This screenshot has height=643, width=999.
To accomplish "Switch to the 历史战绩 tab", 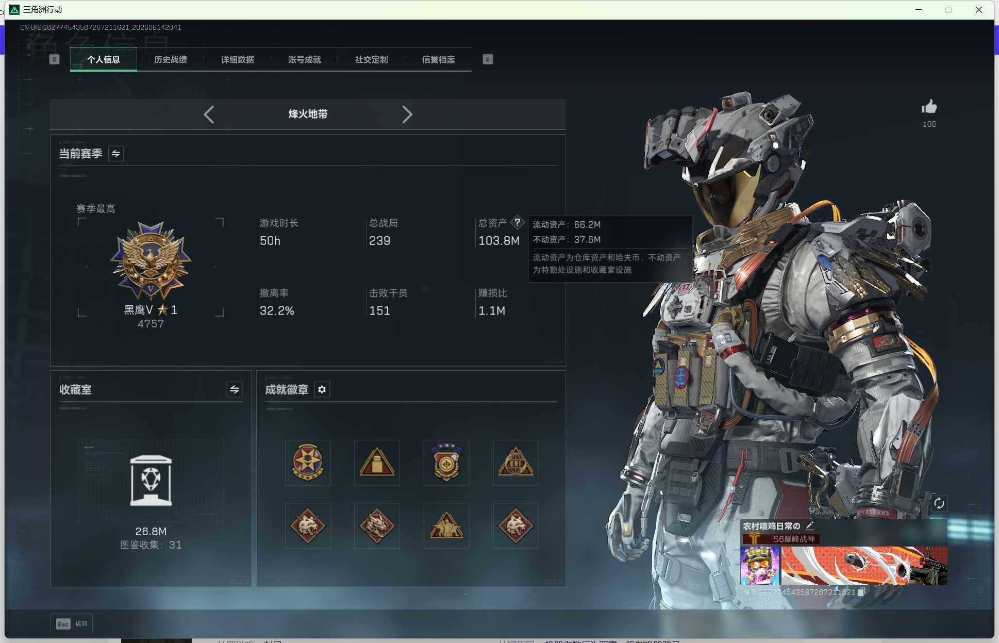I will 170,60.
